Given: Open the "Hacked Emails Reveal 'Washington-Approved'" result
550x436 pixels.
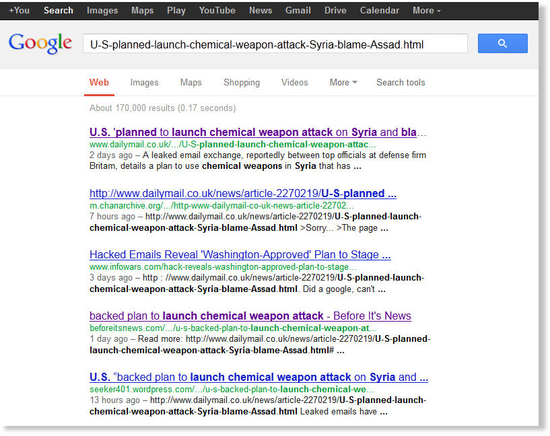Looking at the screenshot, I should coord(240,254).
